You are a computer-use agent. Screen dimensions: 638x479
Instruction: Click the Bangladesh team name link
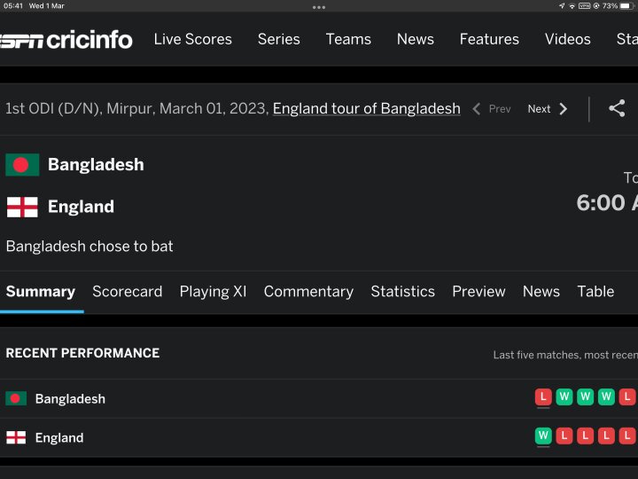coord(96,165)
